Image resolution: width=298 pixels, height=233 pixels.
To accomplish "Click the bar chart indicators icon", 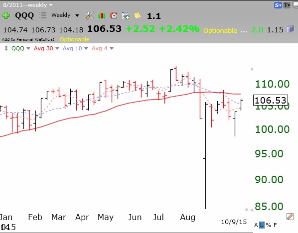I will click(x=102, y=15).
